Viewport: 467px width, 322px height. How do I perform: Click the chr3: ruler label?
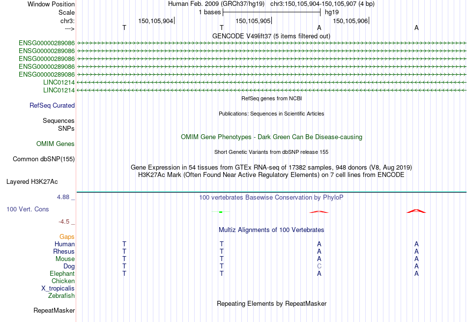coord(67,21)
